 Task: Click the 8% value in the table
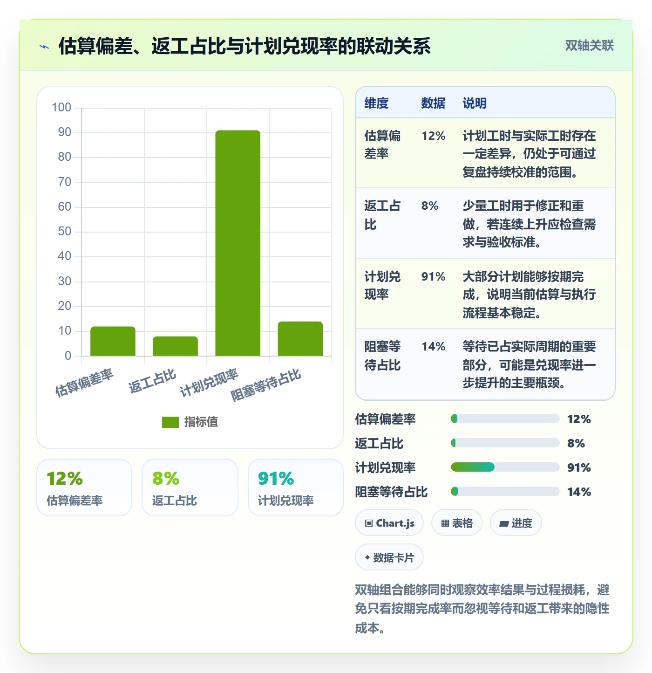430,206
